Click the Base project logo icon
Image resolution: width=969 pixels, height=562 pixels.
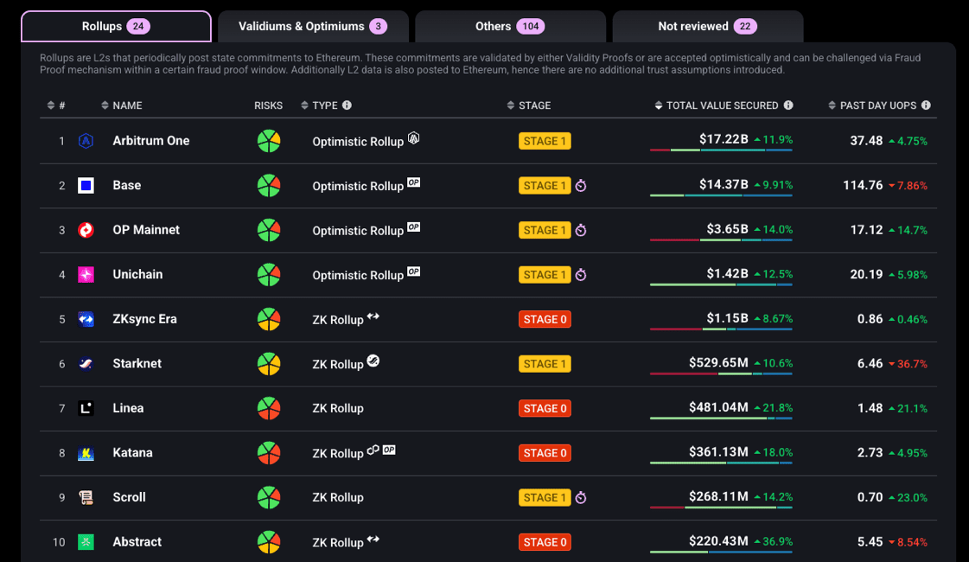[86, 186]
